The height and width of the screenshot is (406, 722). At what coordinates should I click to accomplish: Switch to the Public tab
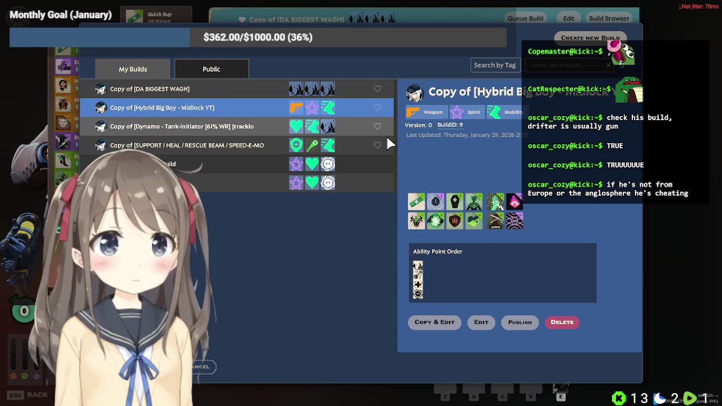coord(212,69)
